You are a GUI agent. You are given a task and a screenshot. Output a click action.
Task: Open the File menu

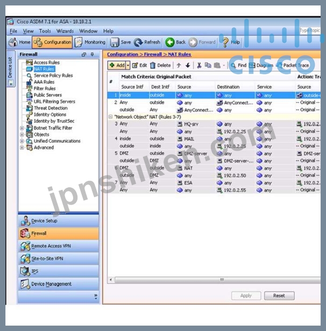(x=13, y=31)
